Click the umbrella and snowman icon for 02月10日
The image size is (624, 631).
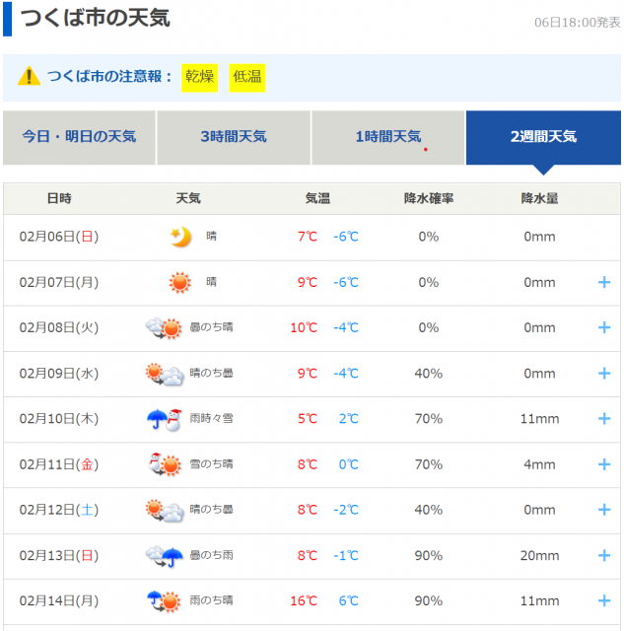(164, 419)
